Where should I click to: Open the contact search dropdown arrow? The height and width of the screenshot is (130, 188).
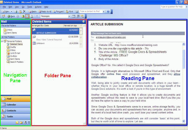coord(104,12)
